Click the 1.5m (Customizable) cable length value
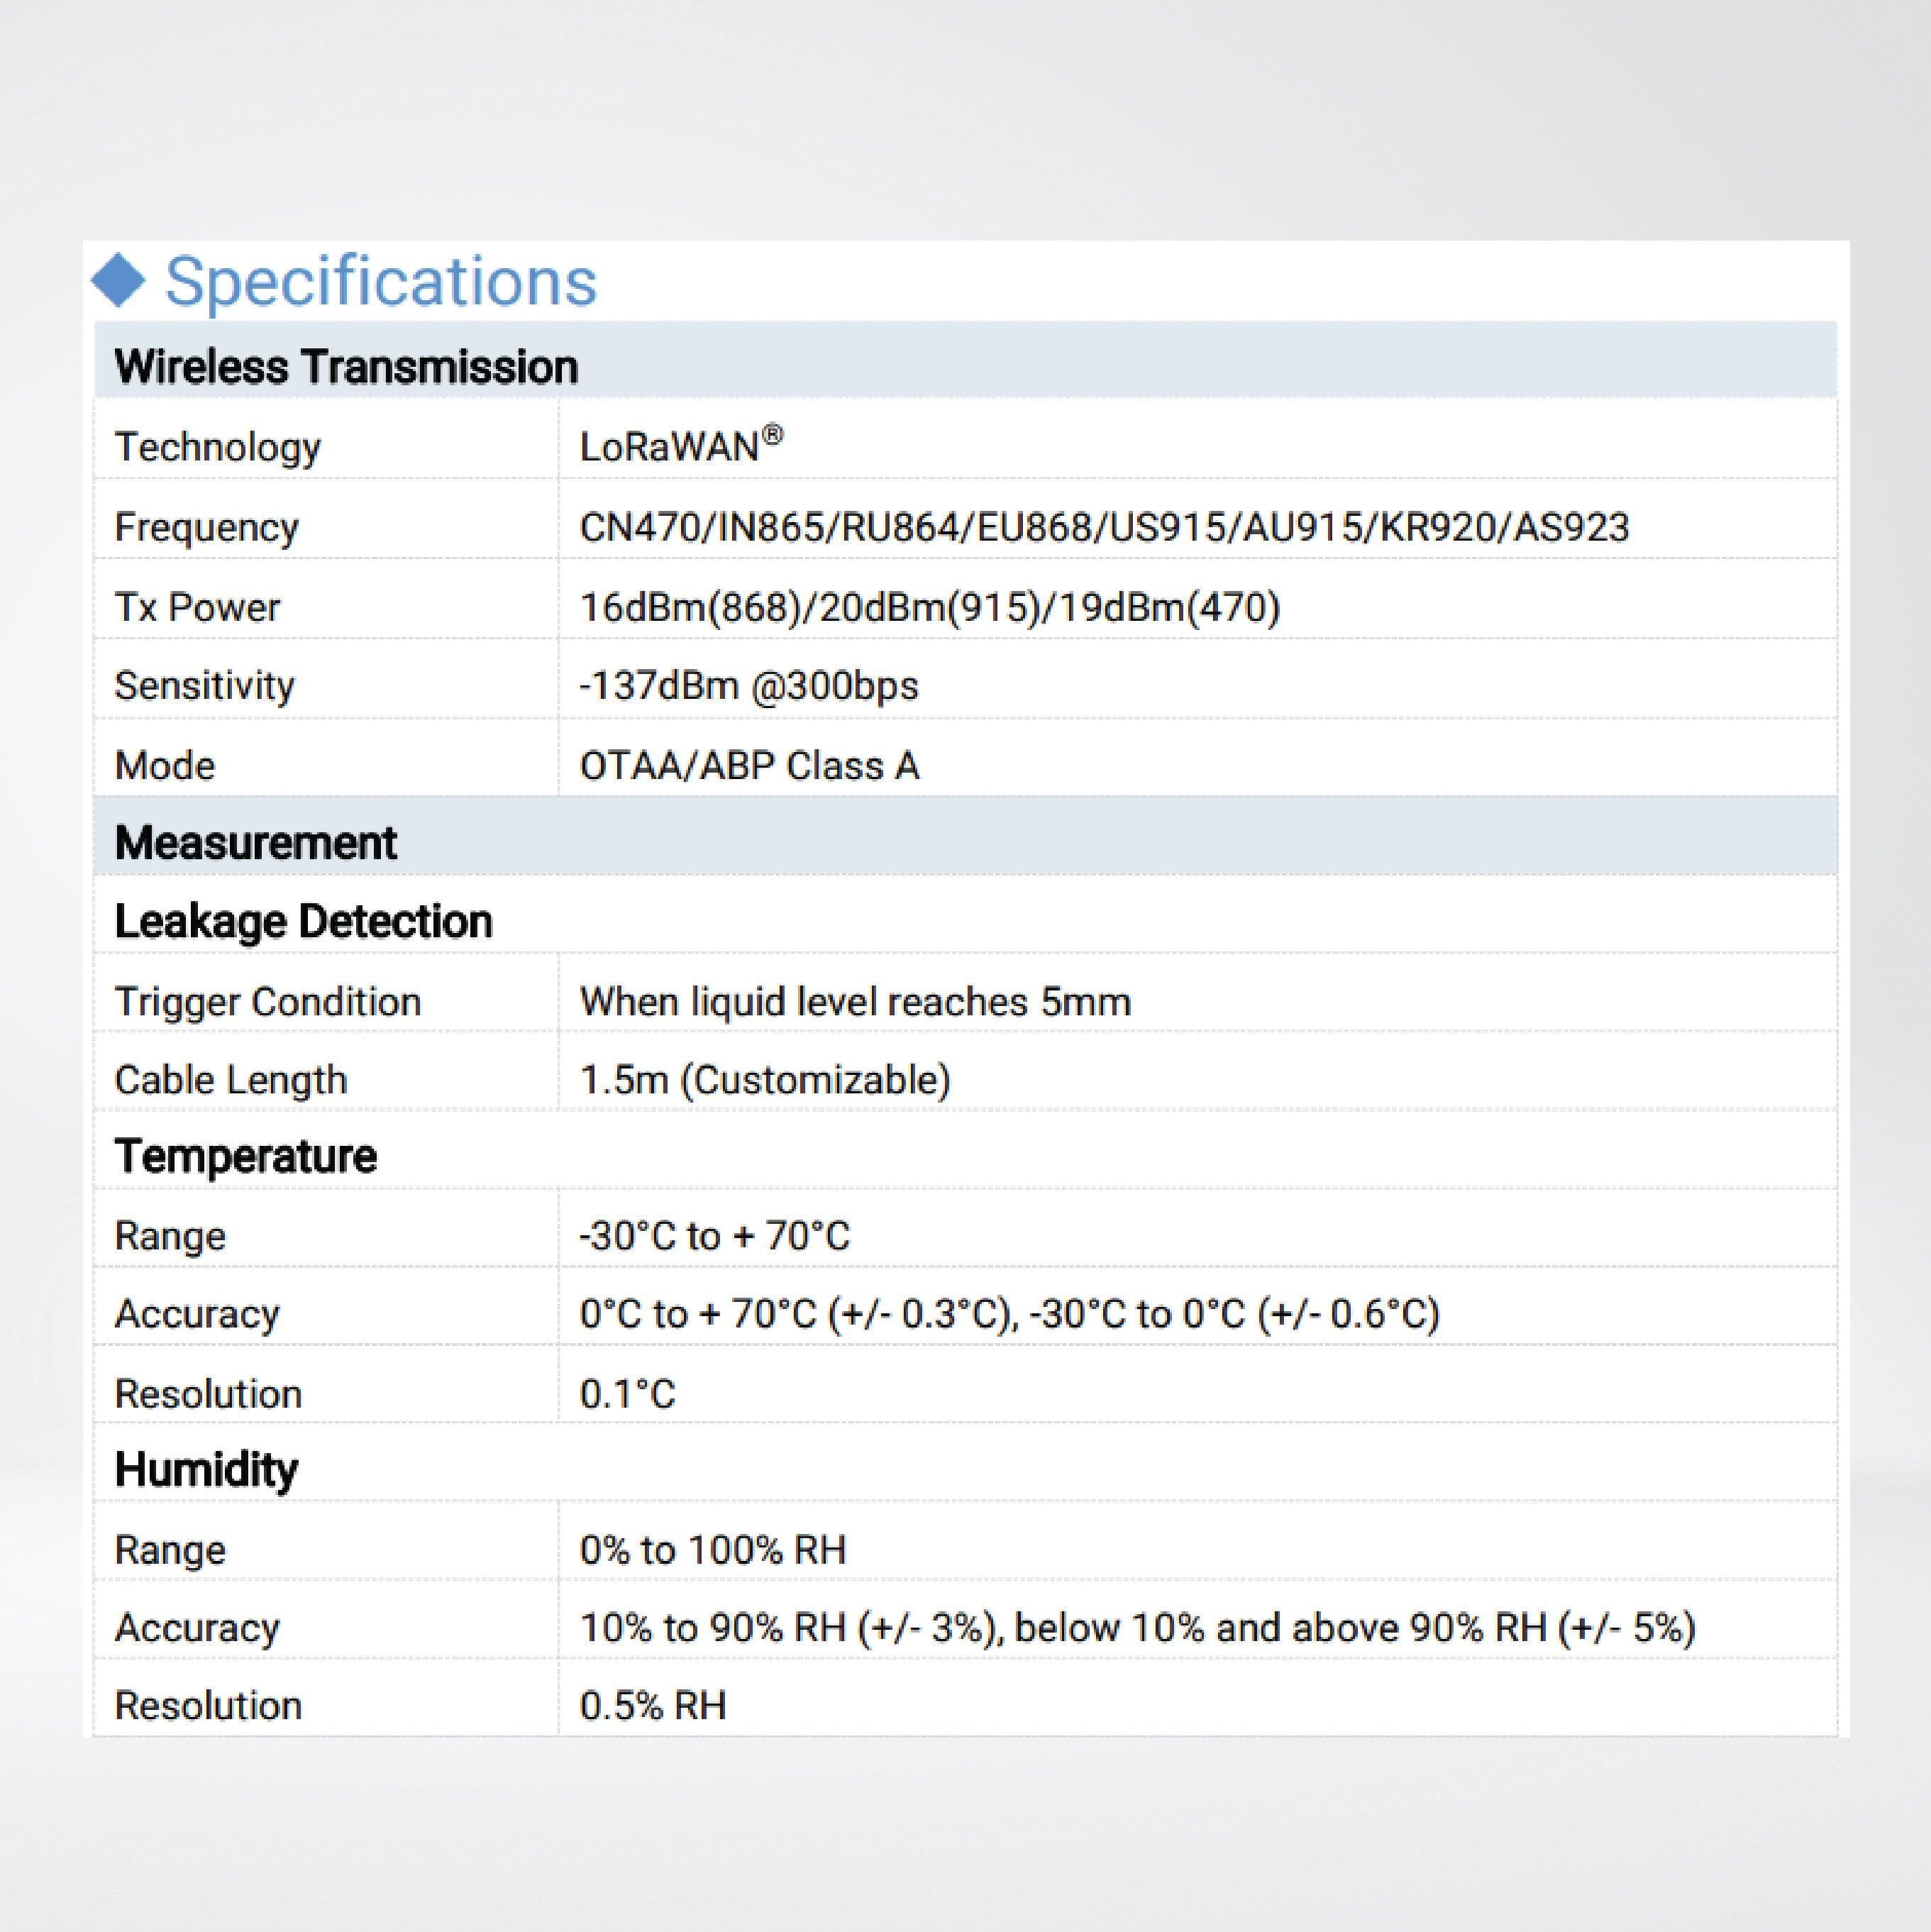1931x1932 pixels. tap(765, 1080)
